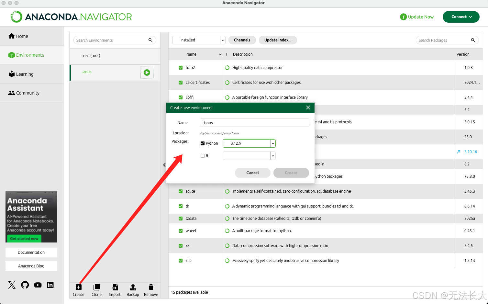
Task: Click the zlib package status icon
Action: (227, 261)
